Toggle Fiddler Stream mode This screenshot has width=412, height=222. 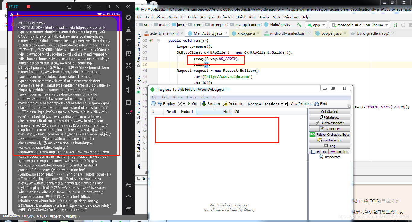pos(211,103)
